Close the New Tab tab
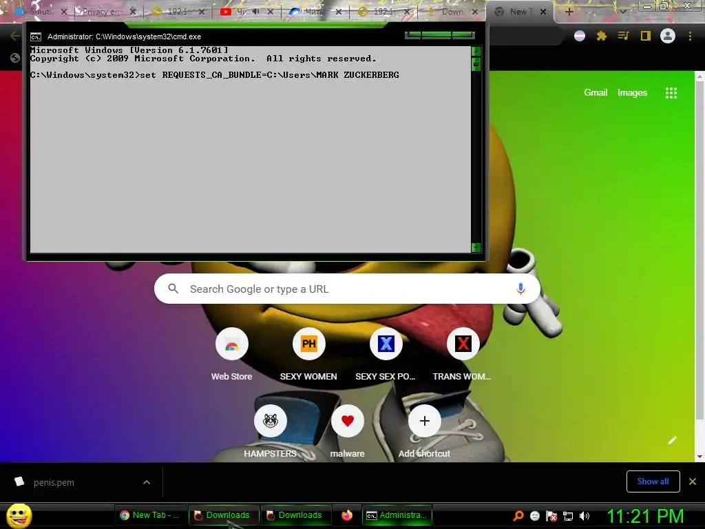Viewport: 705px width, 529px height. click(x=543, y=12)
